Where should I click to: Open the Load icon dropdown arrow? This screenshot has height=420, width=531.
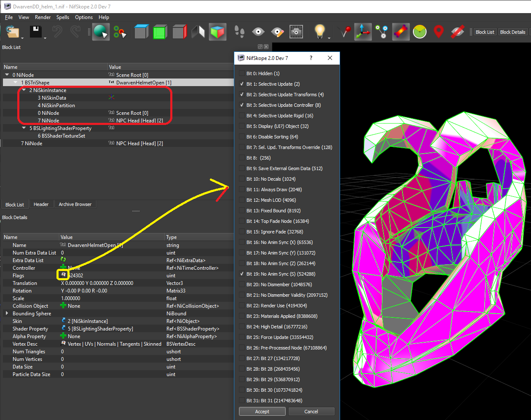coord(22,38)
